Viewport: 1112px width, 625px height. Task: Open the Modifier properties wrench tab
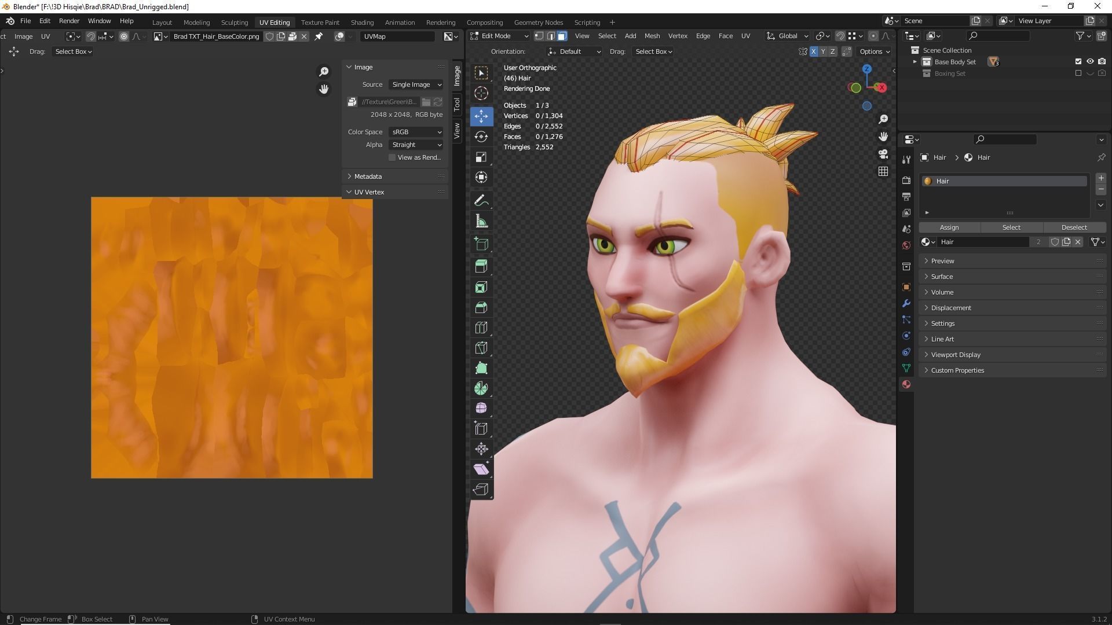(x=906, y=303)
